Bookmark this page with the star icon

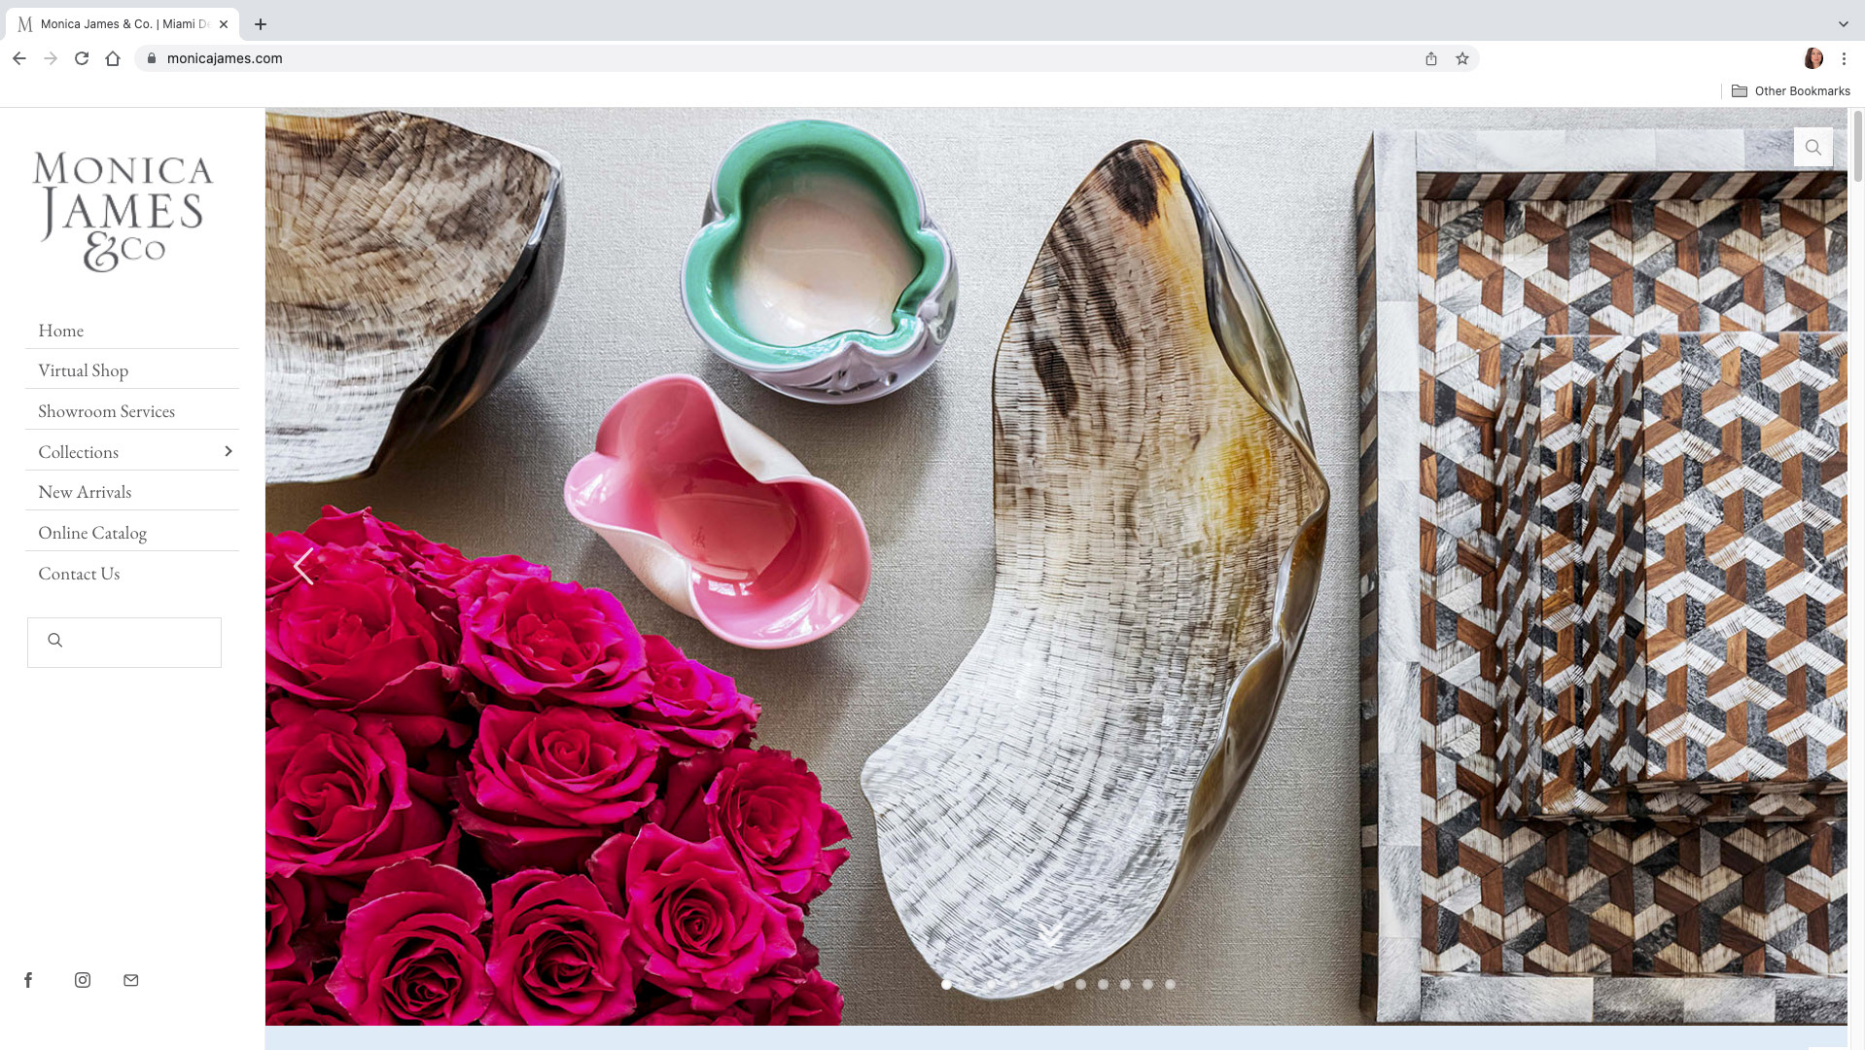pyautogui.click(x=1462, y=58)
